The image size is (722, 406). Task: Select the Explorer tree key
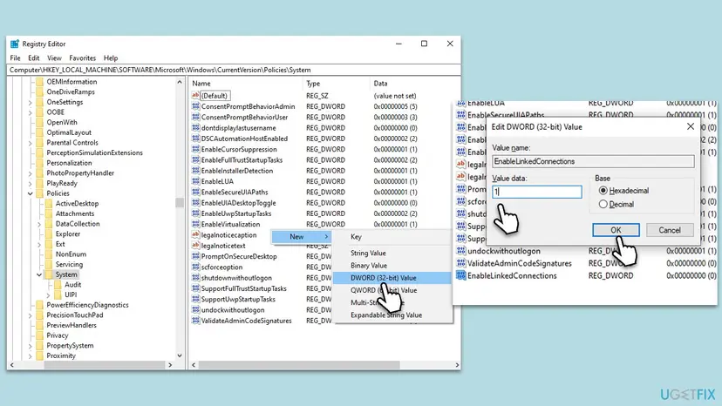[x=68, y=233]
